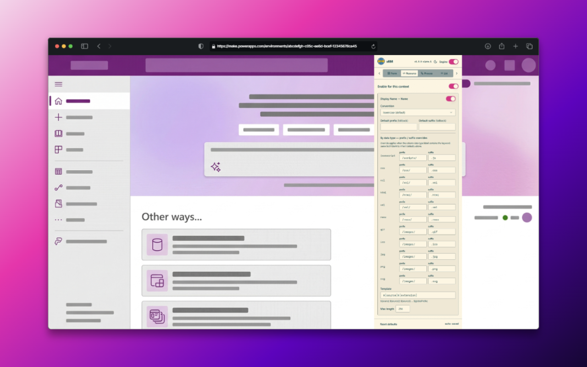Click the .ico suffix field
587x367 pixels.
(442, 245)
